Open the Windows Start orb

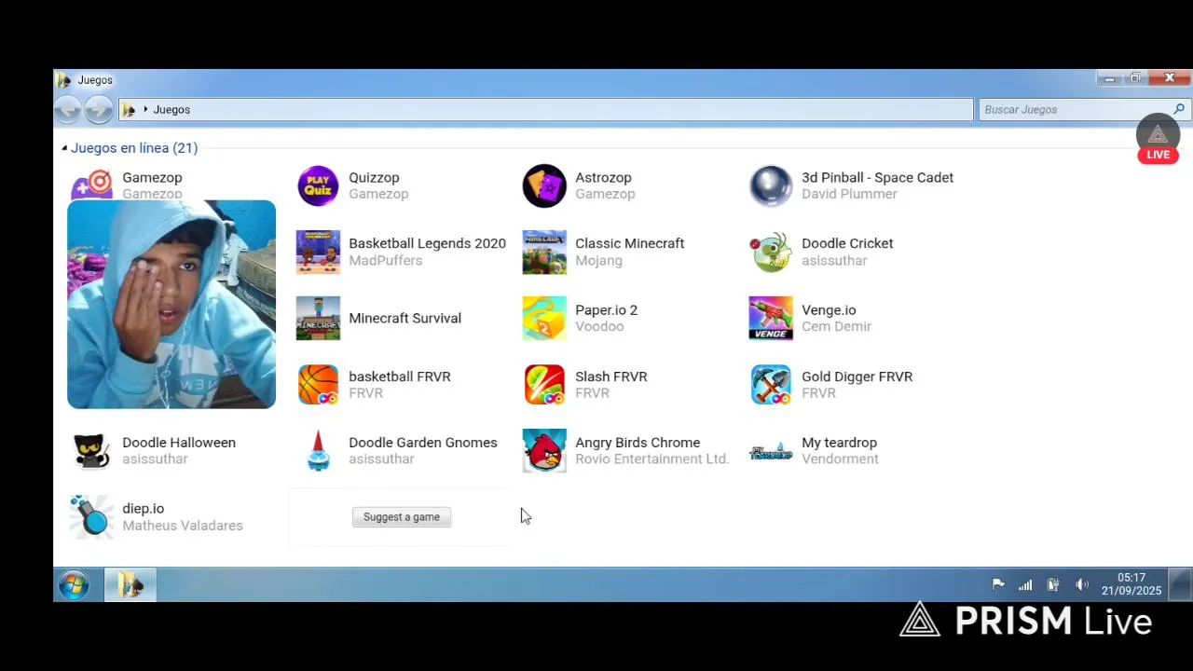click(x=74, y=585)
